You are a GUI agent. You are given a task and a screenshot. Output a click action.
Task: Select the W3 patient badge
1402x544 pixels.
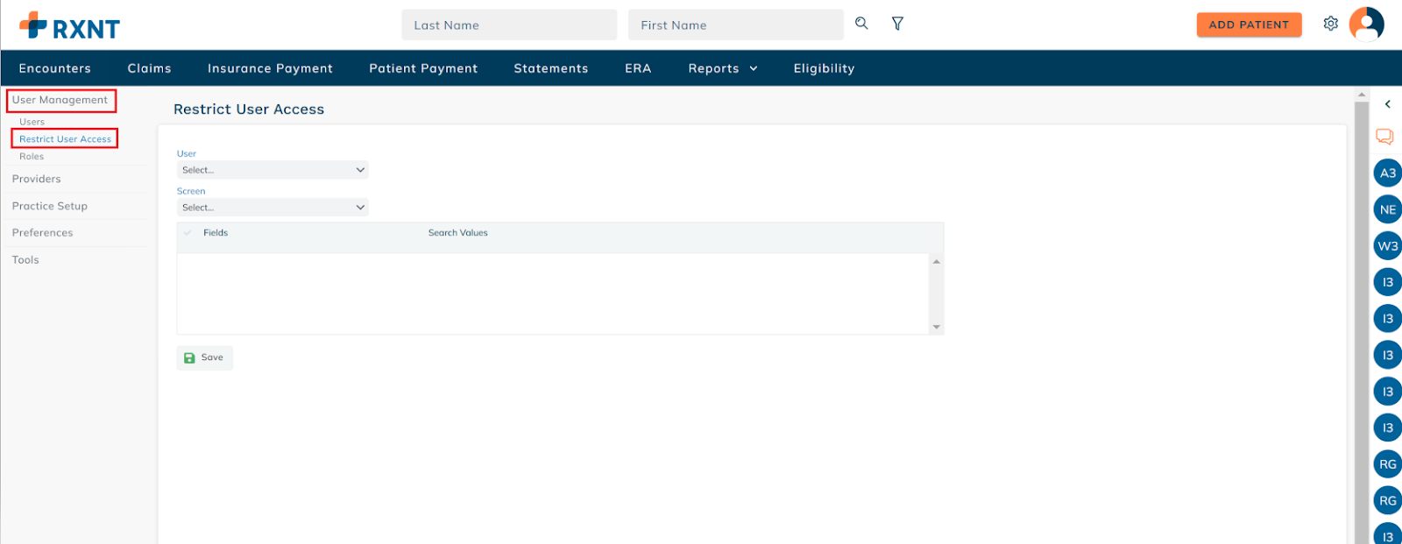[1387, 246]
